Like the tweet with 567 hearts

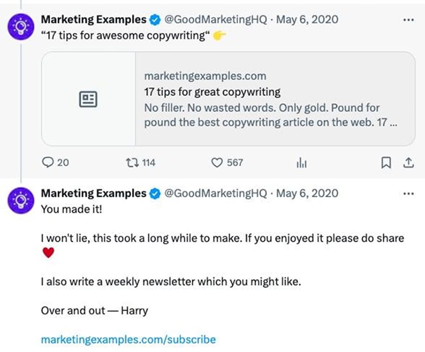tap(217, 163)
